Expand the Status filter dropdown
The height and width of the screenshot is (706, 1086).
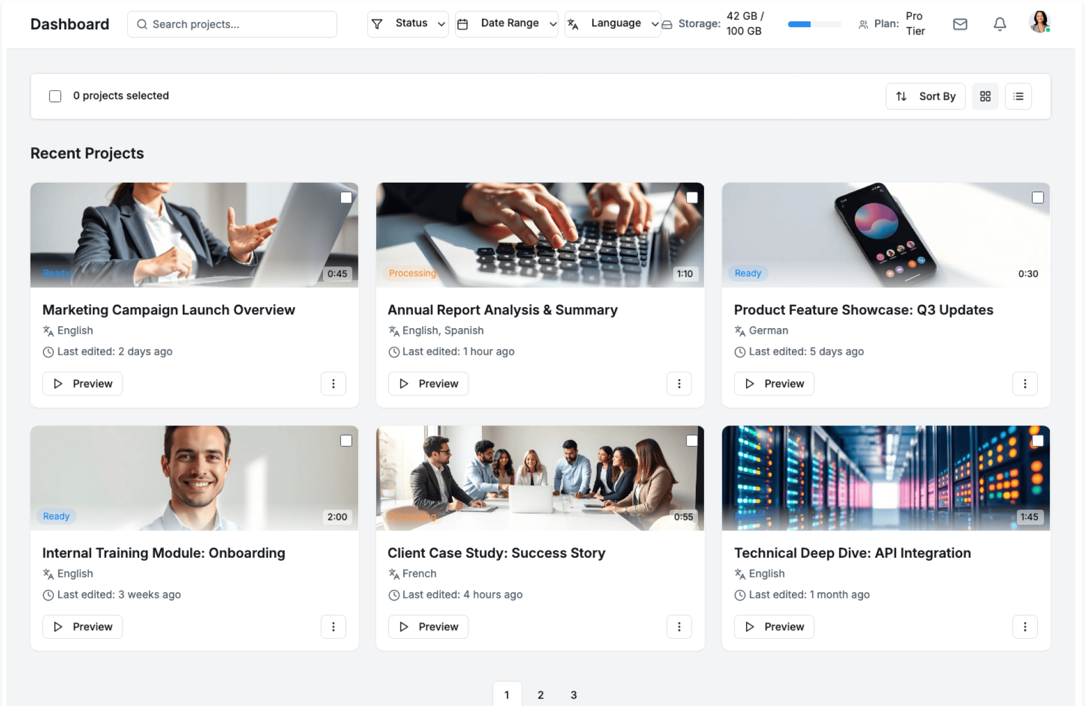coord(408,24)
